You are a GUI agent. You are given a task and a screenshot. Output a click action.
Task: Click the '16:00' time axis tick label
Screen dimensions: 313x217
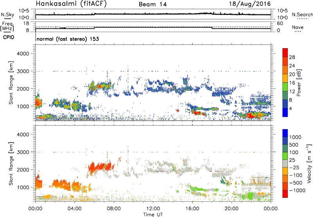[x=192, y=208]
